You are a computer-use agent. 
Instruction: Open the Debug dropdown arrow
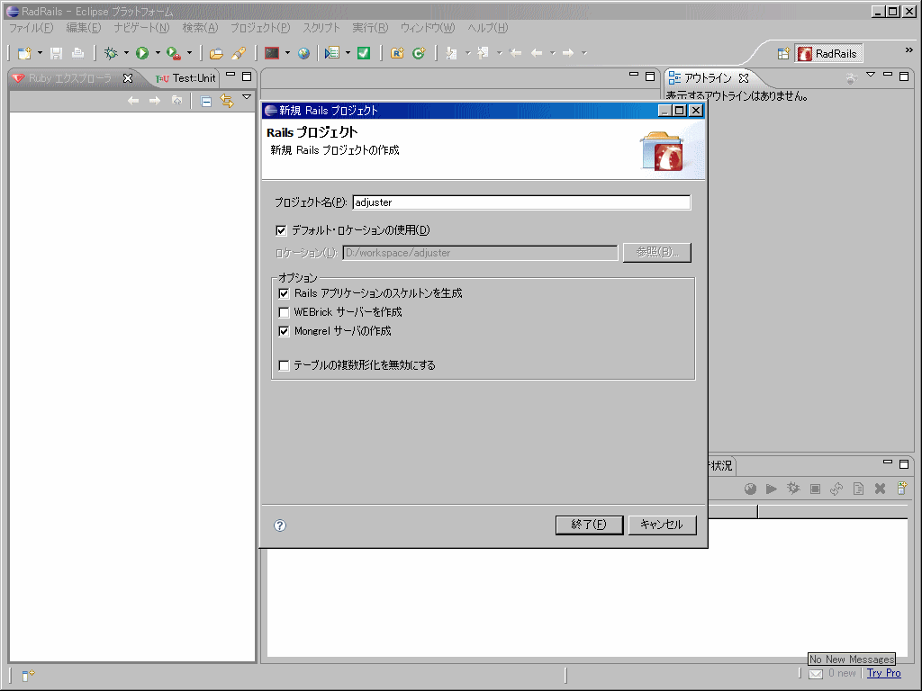(x=126, y=53)
